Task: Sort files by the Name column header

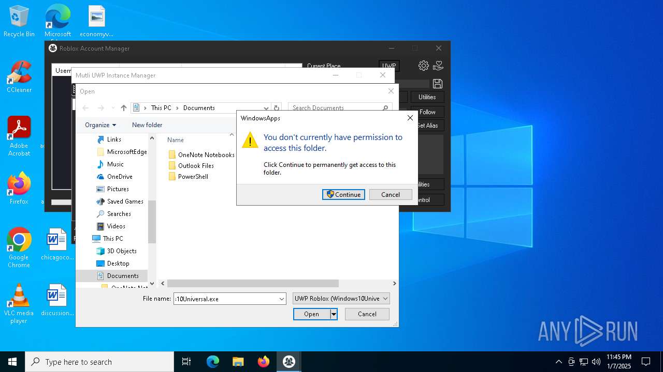Action: pos(176,140)
